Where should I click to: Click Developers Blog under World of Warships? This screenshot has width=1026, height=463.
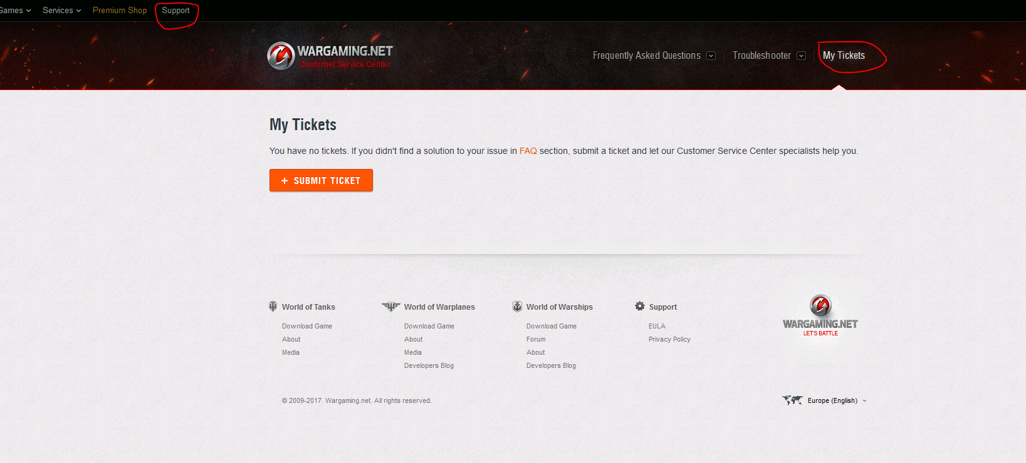551,365
